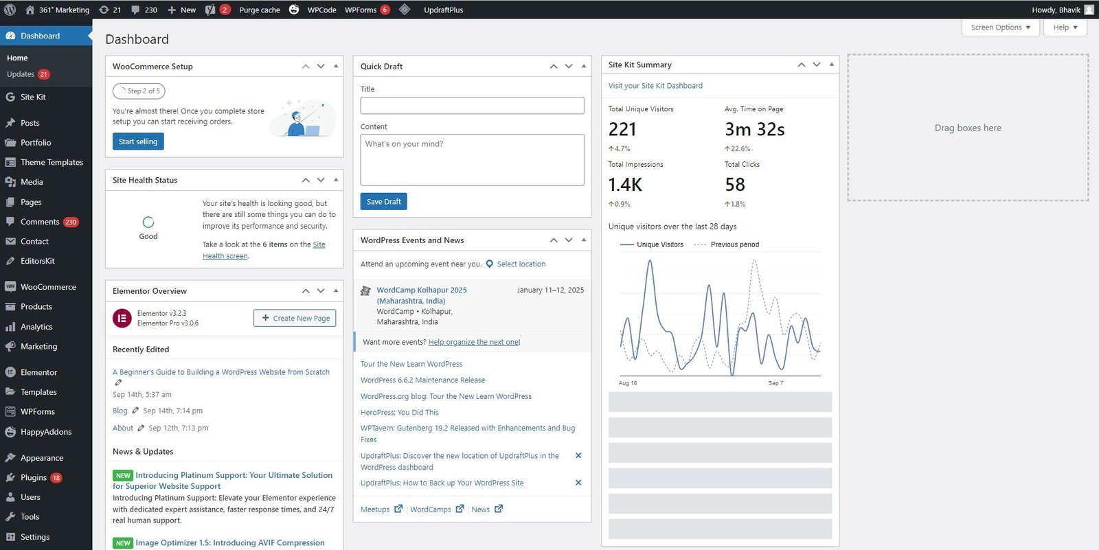Viewport: 1099px width, 550px height.
Task: Click Create New Page button
Action: pos(295,318)
